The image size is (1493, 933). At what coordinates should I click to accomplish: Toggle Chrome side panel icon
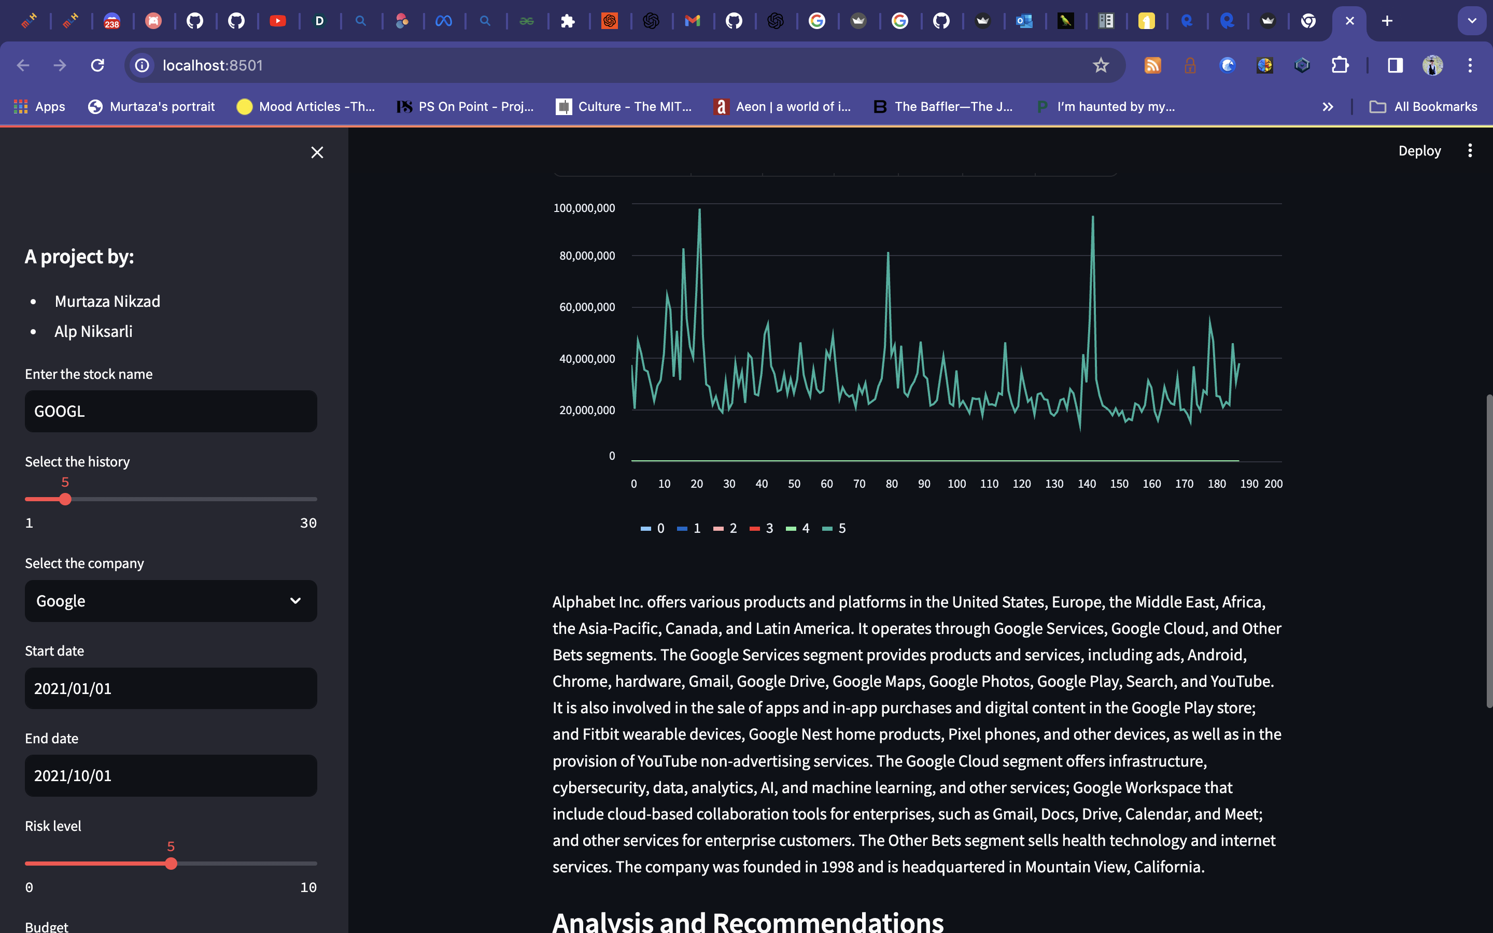(1395, 65)
